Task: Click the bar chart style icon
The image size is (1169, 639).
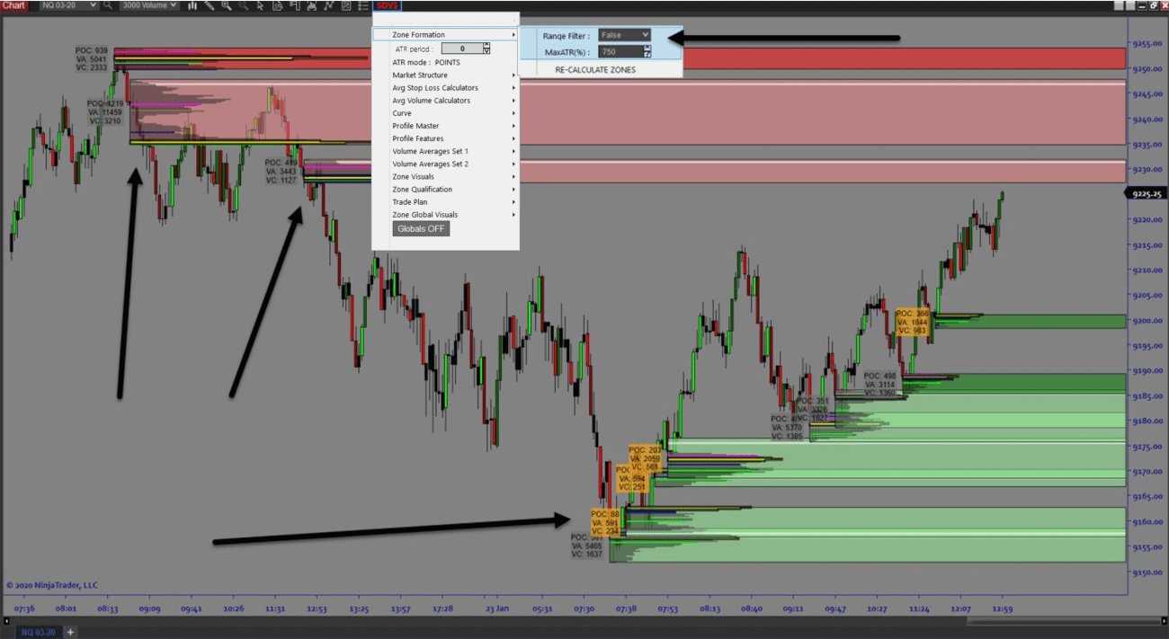Action: pos(192,5)
